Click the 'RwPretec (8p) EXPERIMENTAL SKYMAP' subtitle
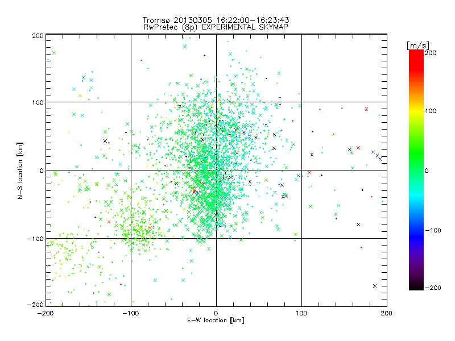 point(216,27)
